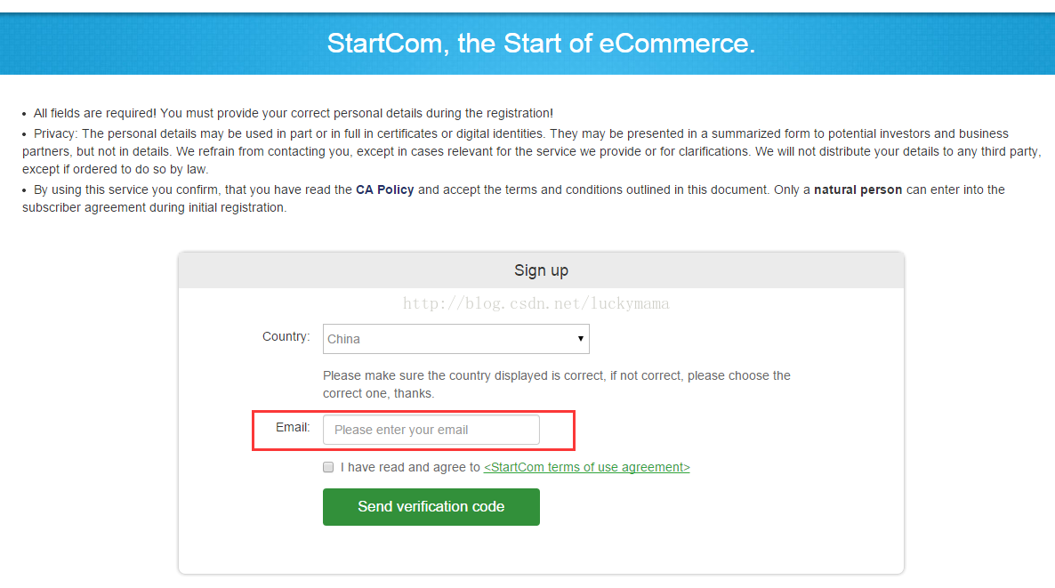Click the blog.csdn.net watermark text
1055x588 pixels.
point(536,303)
